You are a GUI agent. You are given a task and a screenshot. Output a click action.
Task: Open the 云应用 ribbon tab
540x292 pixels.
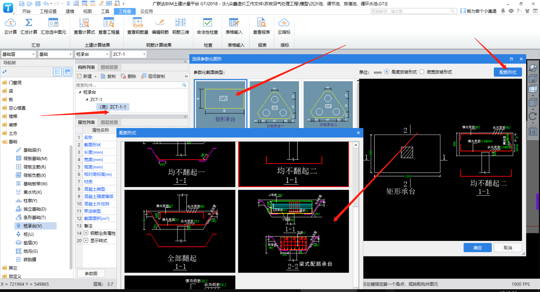tap(147, 11)
